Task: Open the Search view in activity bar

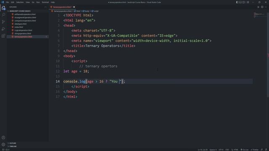Action: [x=3, y=15]
